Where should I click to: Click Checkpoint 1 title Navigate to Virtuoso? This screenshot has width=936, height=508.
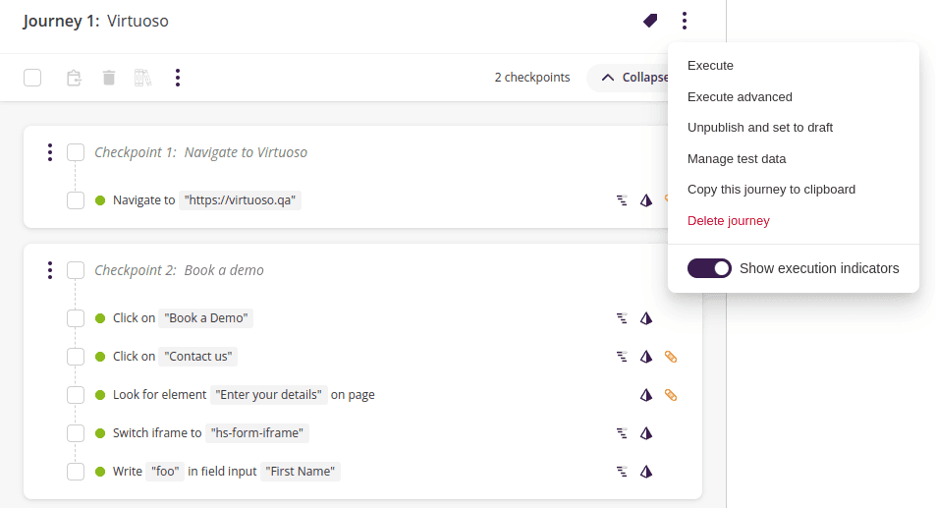coord(246,152)
